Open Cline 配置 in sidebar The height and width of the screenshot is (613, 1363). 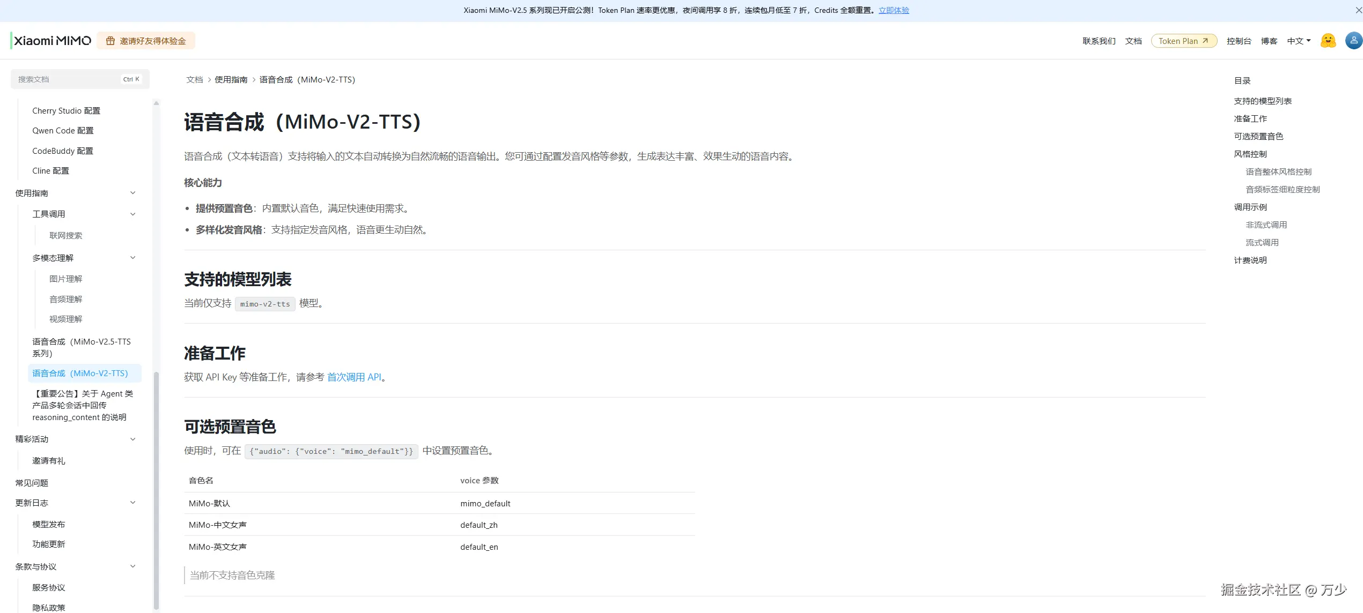tap(50, 171)
